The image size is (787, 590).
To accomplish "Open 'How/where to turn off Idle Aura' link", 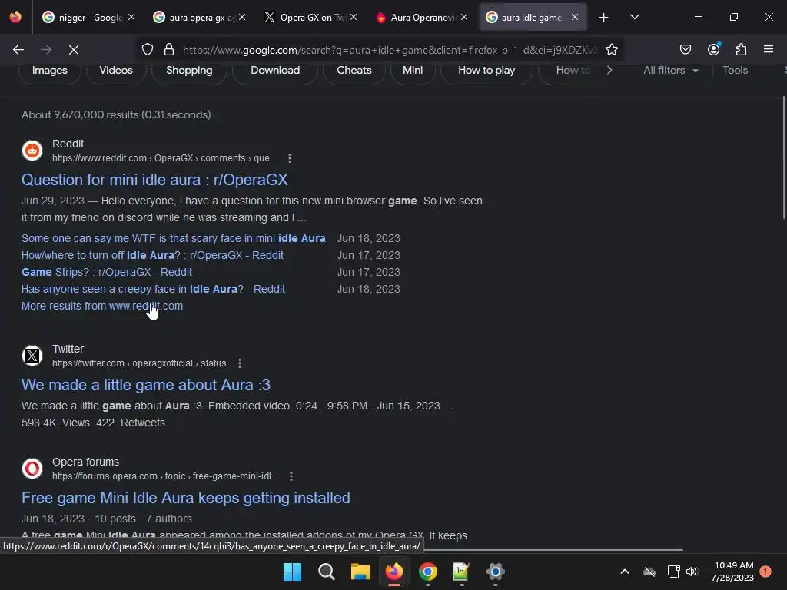I will point(153,255).
